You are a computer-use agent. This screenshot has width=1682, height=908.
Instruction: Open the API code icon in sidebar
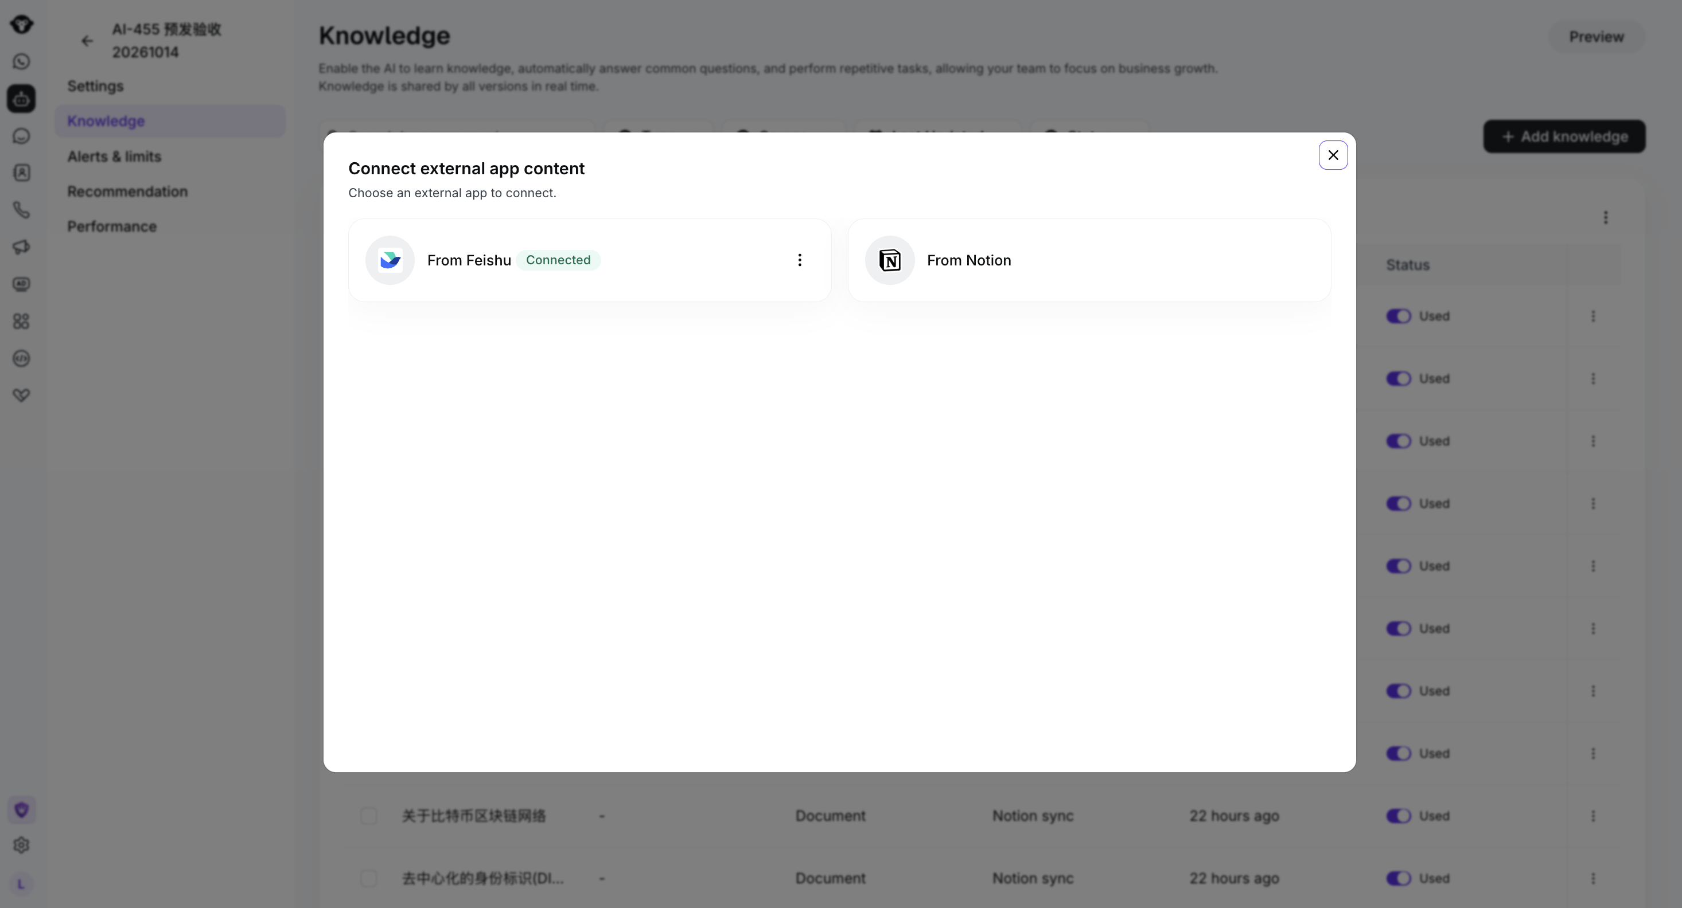point(22,358)
